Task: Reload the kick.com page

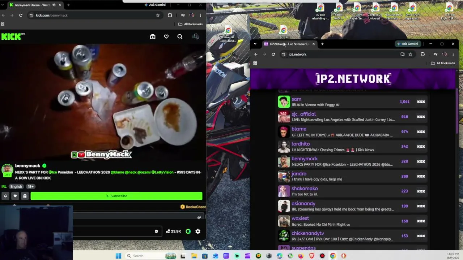Action: point(21,15)
